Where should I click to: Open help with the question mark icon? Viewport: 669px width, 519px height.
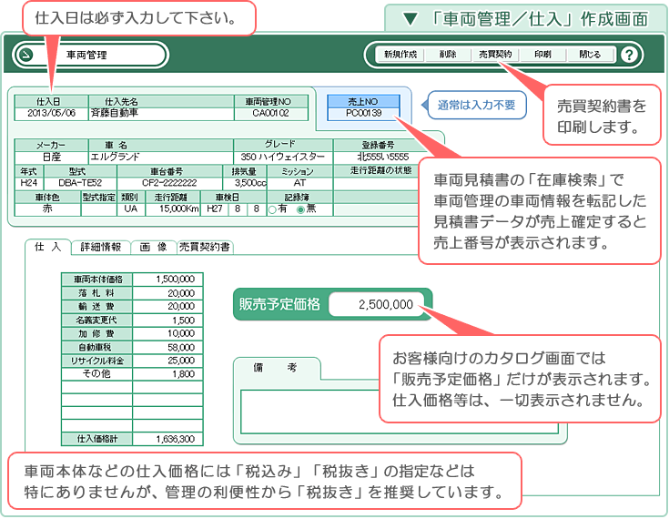point(628,55)
